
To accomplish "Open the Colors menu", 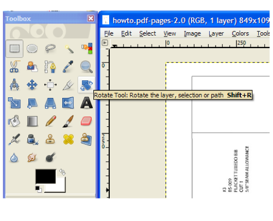I will click(x=240, y=33).
